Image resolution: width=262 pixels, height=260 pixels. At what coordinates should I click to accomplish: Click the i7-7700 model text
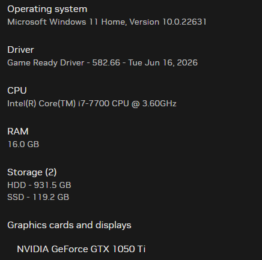94,103
